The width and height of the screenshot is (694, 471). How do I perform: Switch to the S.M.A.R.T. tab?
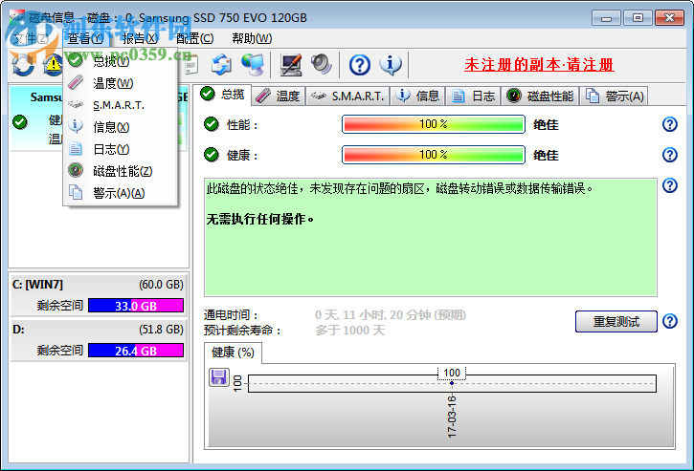(347, 96)
